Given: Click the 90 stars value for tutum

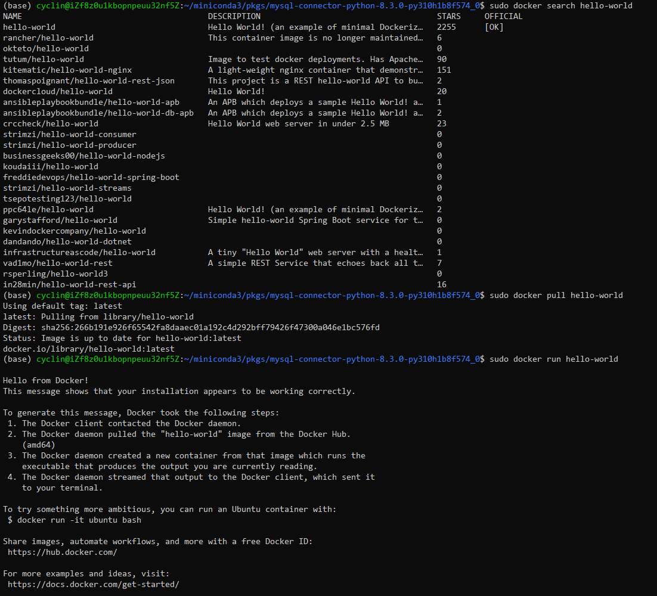Looking at the screenshot, I should pyautogui.click(x=442, y=60).
